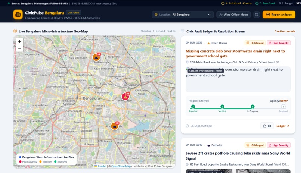Click the +5 Merged badge on CP-BLR-1039
This screenshot has height=173, width=301.
(255, 43)
